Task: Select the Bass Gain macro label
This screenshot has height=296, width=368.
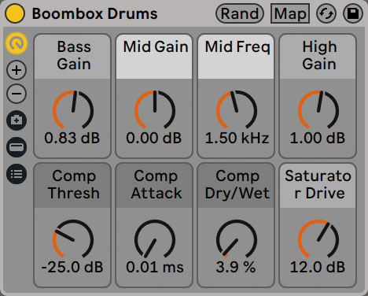Action: click(72, 57)
